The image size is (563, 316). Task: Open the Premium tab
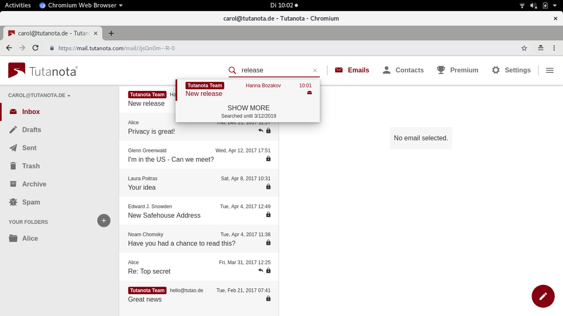coord(457,70)
